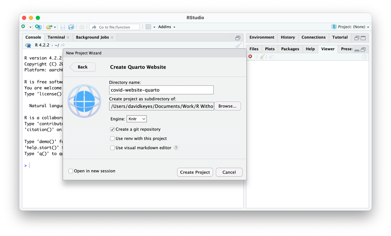Screen dimensions: 391x236
Task: Open the Project: (None) dropdown
Action: [x=350, y=26]
